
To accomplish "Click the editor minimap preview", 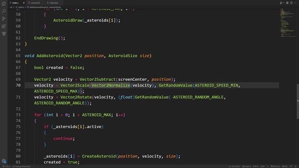I will (288, 23).
